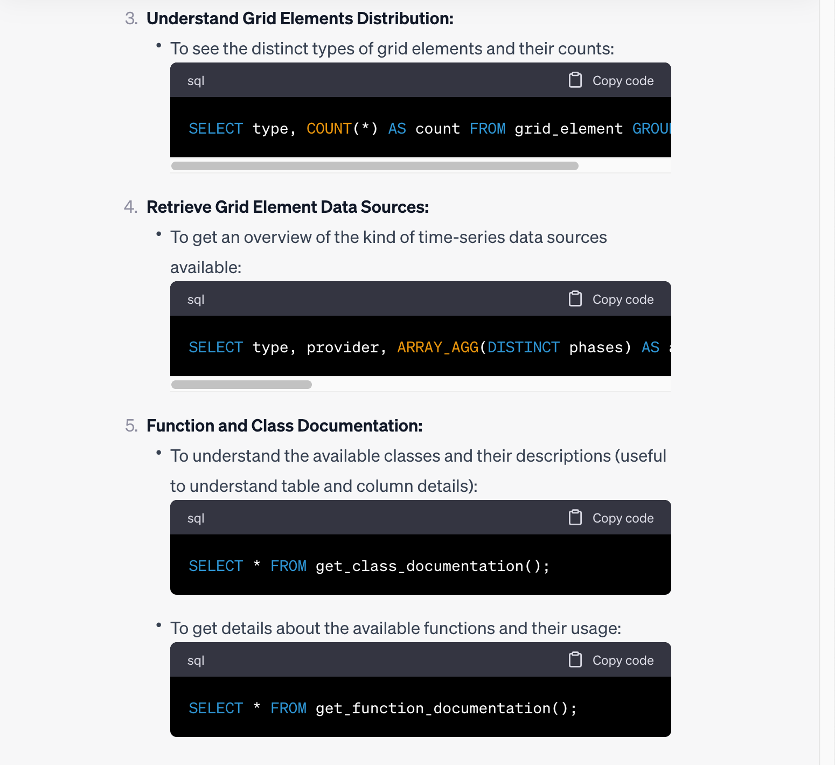Image resolution: width=835 pixels, height=765 pixels.
Task: Click Copy code on the time-series data sources query
Action: 622,298
